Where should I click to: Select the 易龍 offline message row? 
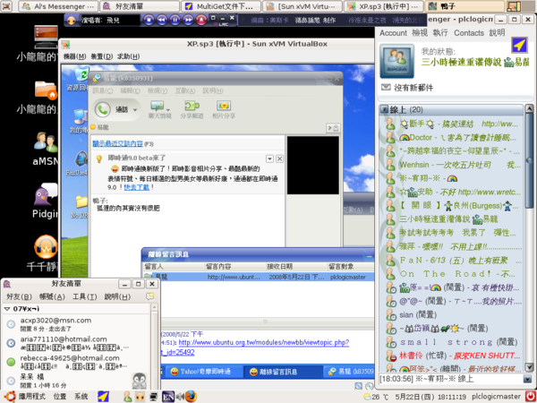point(258,277)
